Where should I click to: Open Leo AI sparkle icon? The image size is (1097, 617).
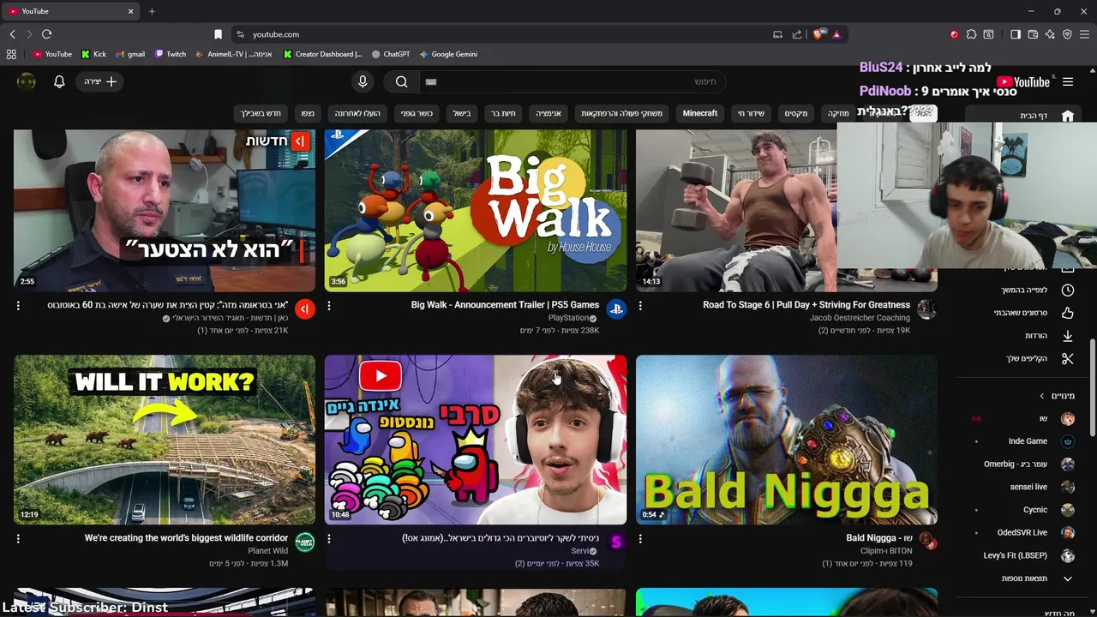point(1050,34)
